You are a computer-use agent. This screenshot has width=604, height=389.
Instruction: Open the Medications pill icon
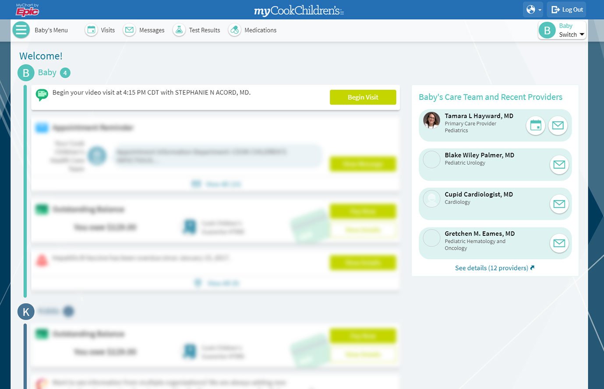pos(235,30)
